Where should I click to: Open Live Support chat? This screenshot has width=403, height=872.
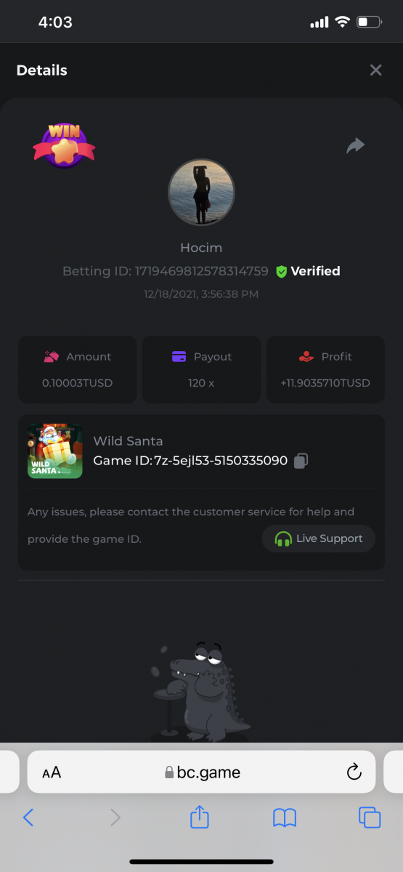pos(319,538)
